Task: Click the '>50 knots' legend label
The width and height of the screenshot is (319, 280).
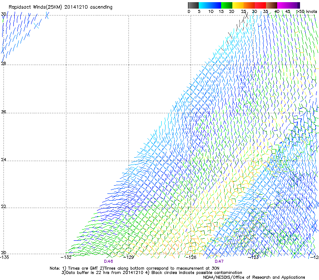Action: [x=306, y=11]
